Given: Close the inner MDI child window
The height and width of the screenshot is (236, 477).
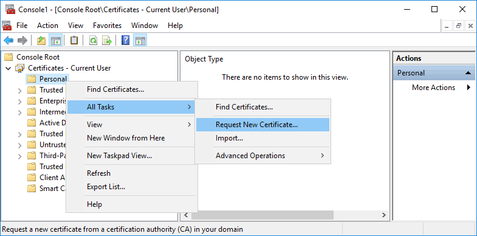Looking at the screenshot, I should [x=470, y=26].
